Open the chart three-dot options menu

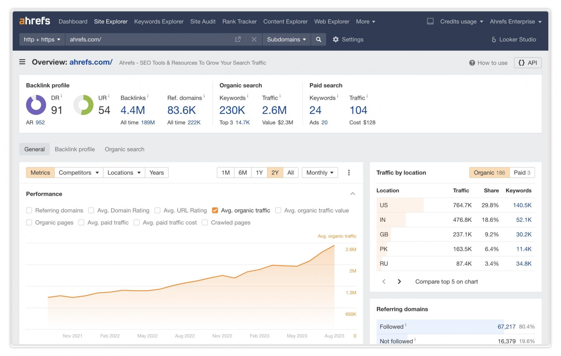point(349,172)
